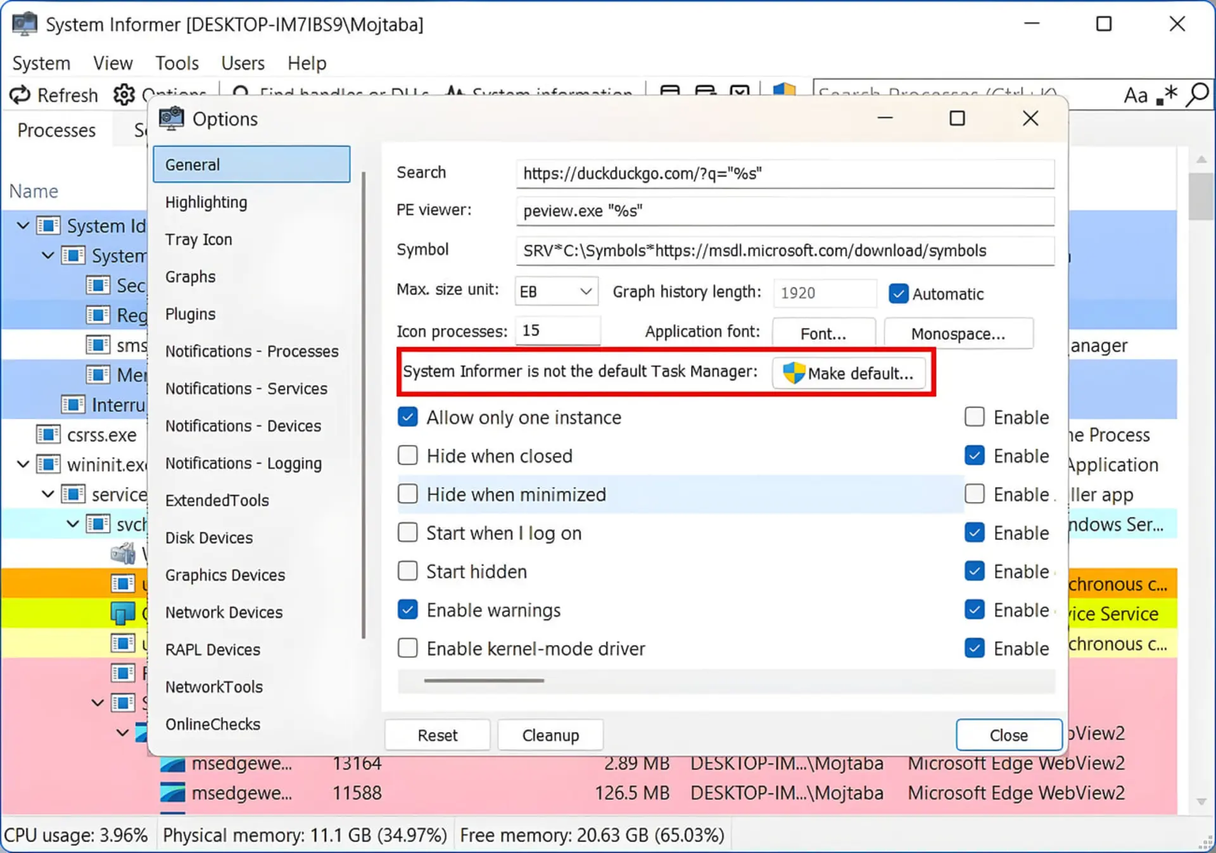Click the PE viewer input field
The height and width of the screenshot is (853, 1216).
click(785, 211)
